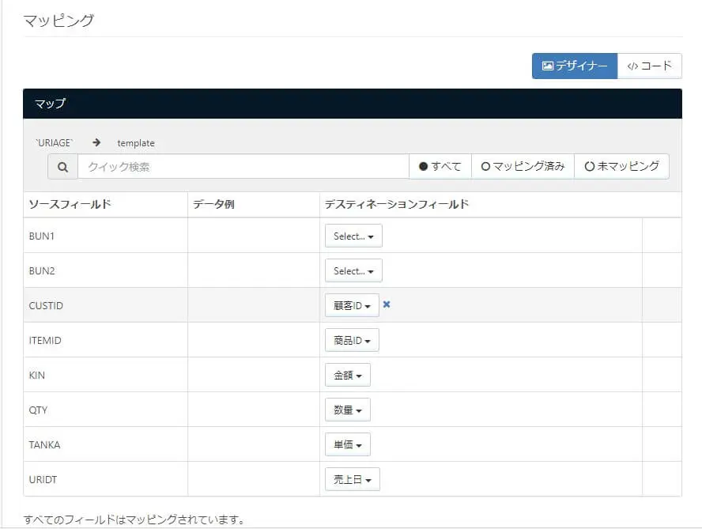Select the すべて filter option
Viewport: 702px width, 529px height.
click(440, 167)
